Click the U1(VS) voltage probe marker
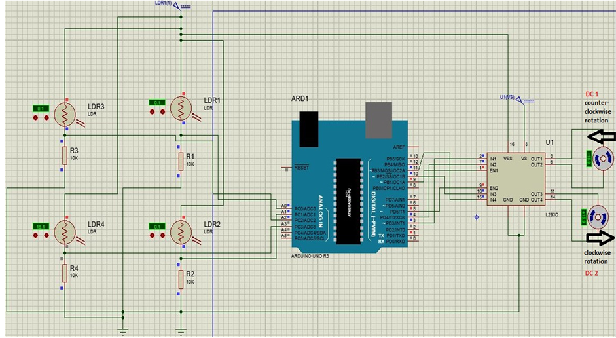Viewport: 616px width, 338px height. coord(519,100)
